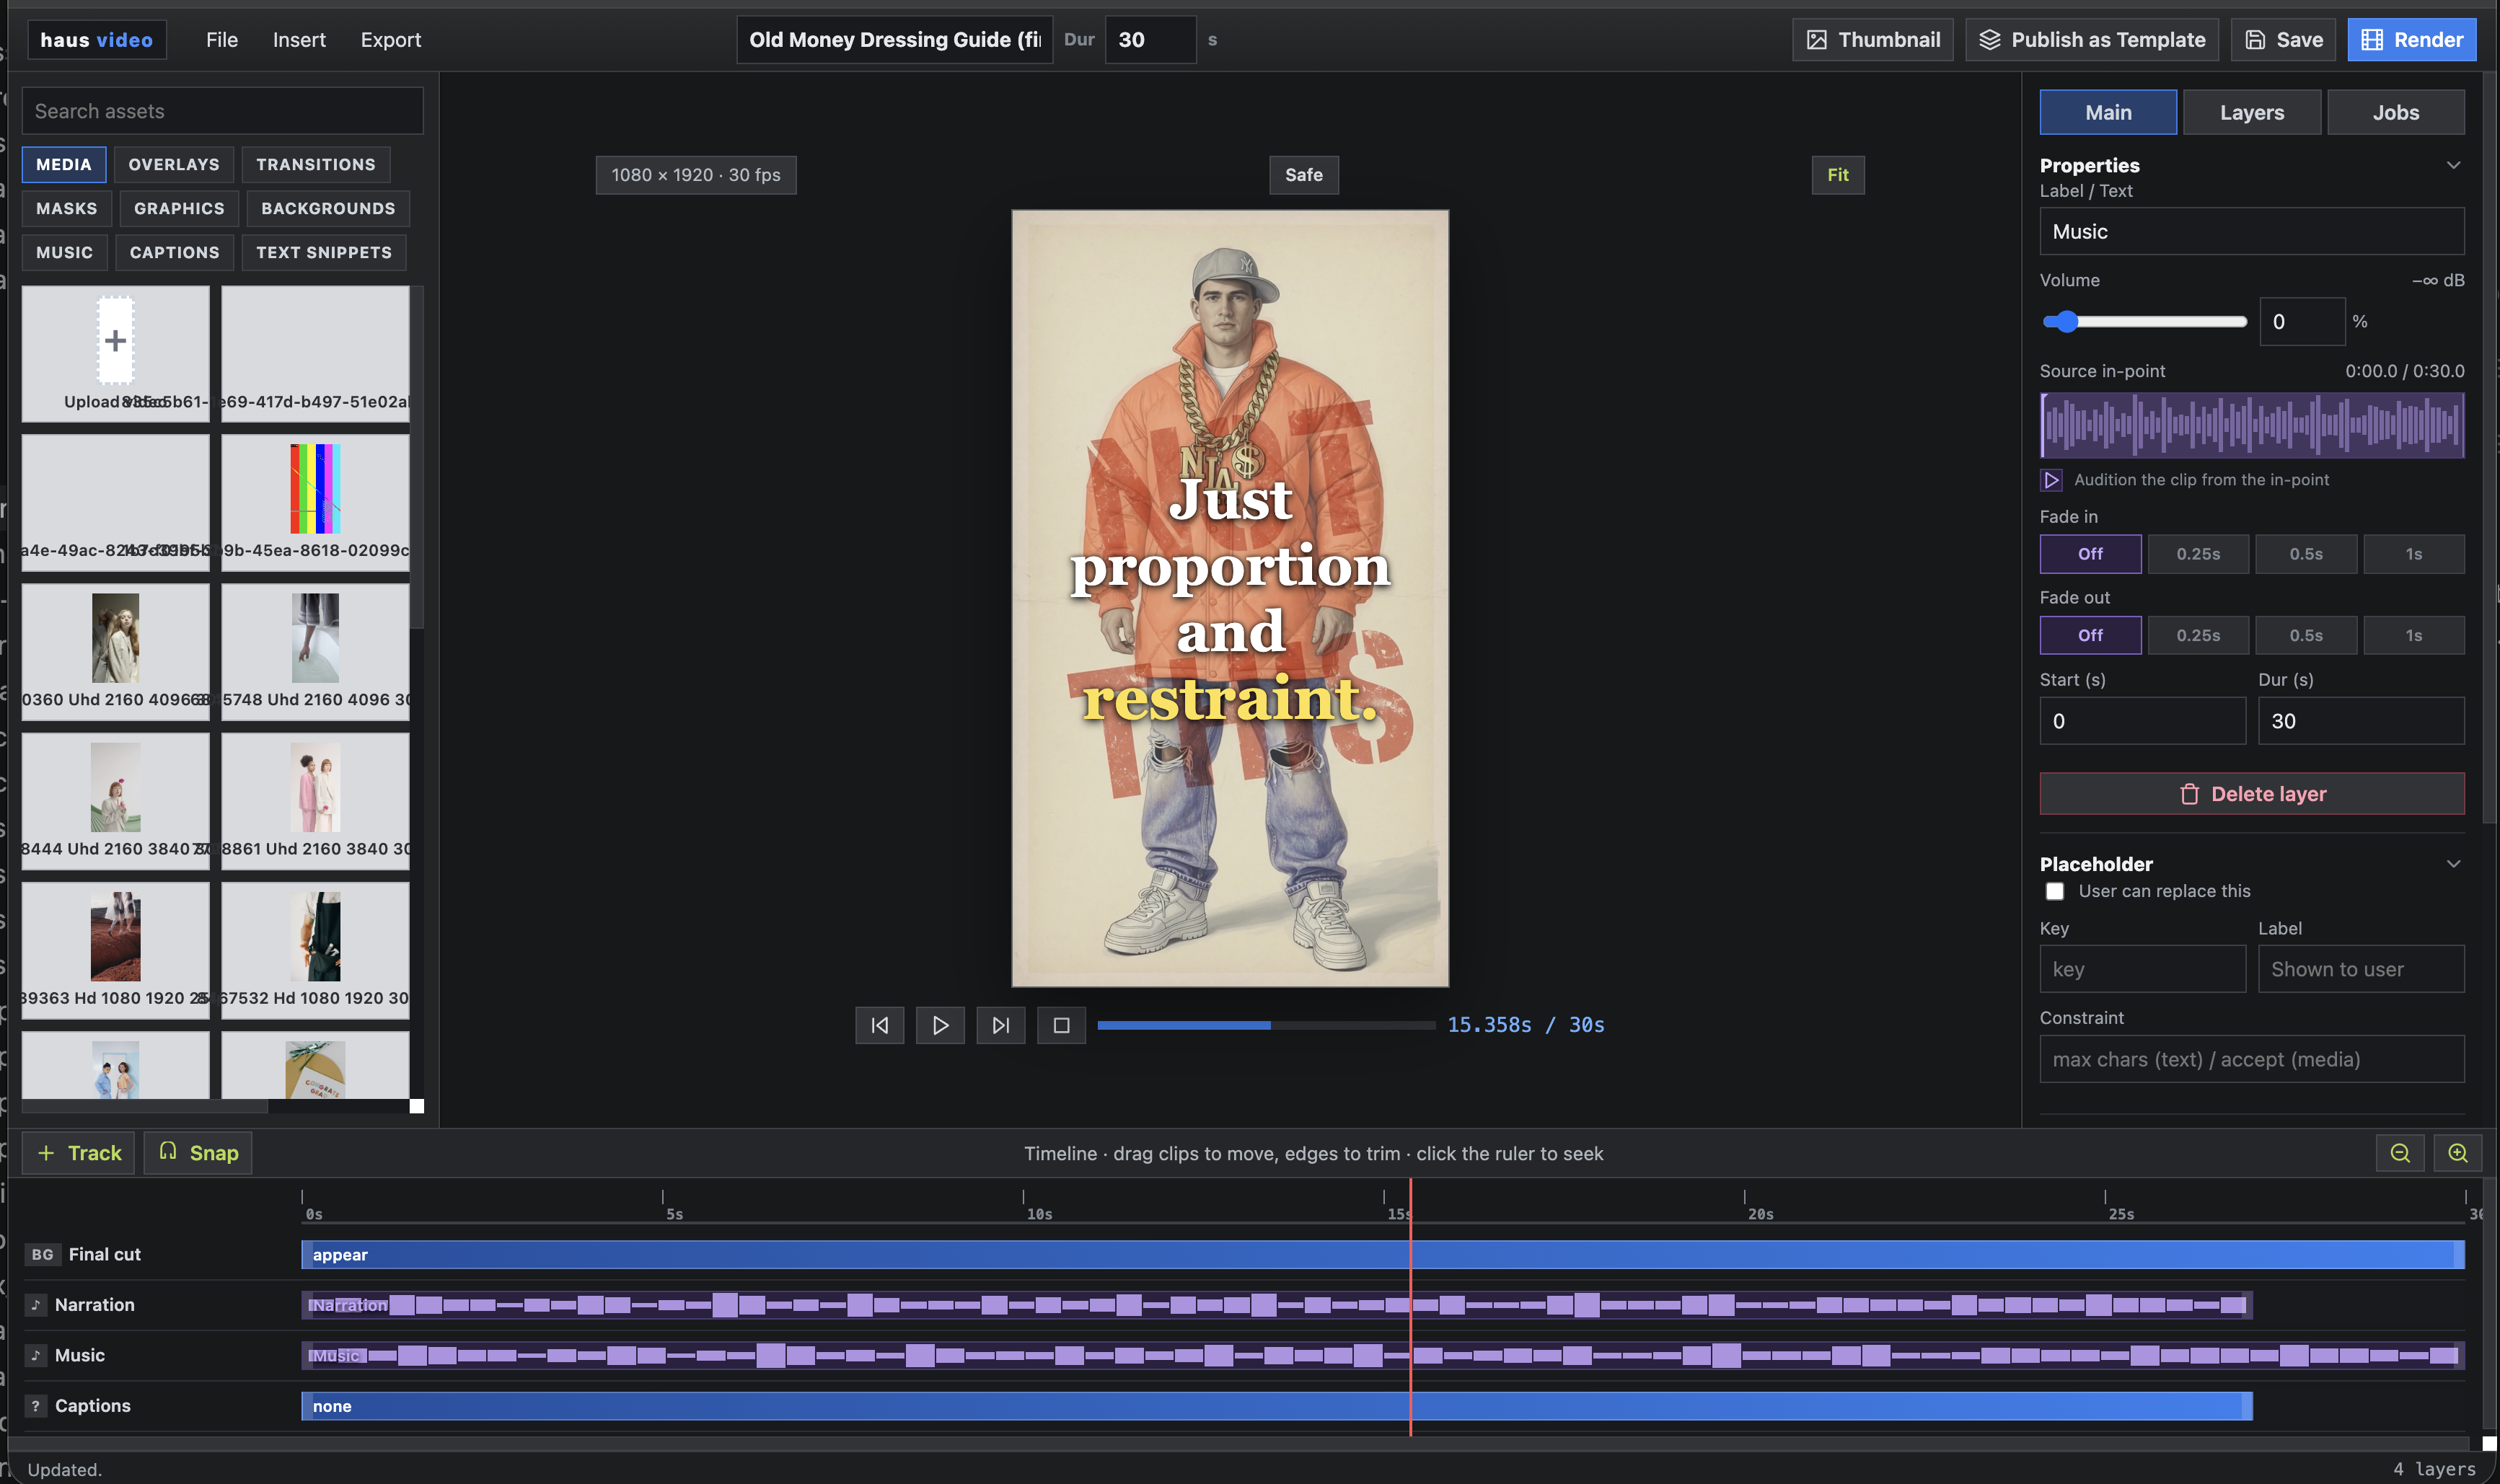
Task: Select the MEDIA asset category
Action: pyautogui.click(x=64, y=165)
